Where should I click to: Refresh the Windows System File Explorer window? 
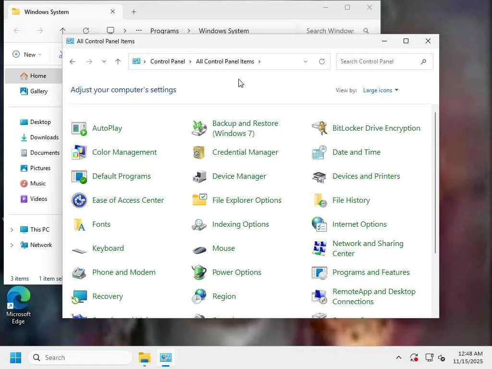[x=86, y=31]
